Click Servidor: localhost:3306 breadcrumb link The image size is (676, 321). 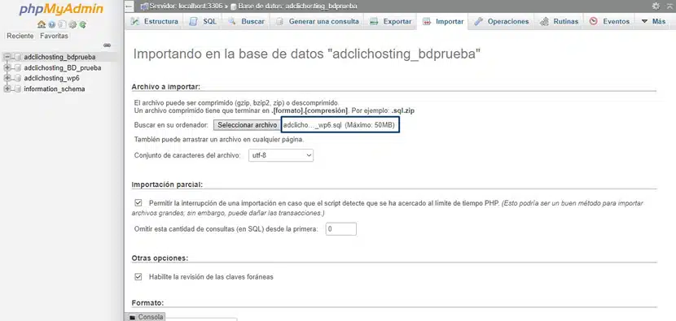pos(186,7)
